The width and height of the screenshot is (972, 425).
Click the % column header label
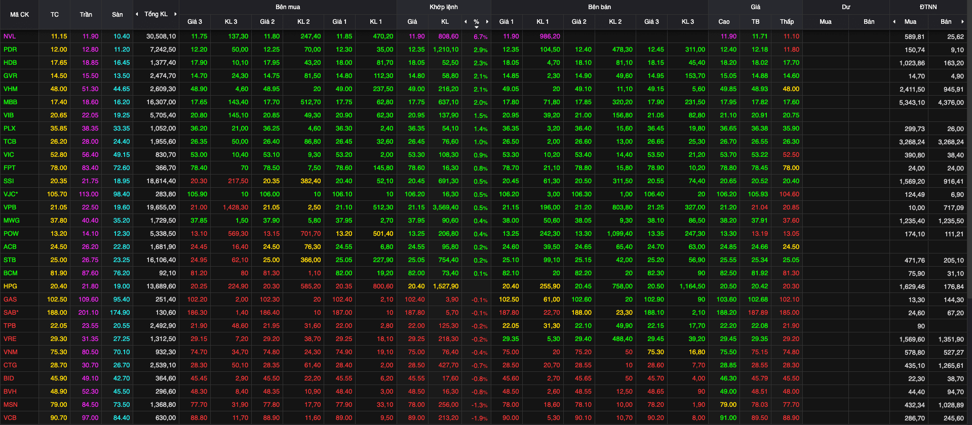click(x=476, y=22)
